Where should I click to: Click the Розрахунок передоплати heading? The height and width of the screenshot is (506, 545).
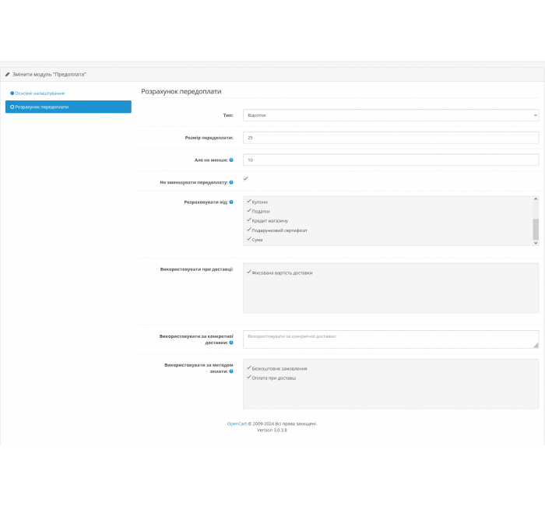point(181,91)
